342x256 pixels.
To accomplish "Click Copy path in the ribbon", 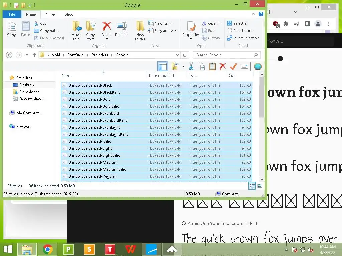I will click(46, 31).
